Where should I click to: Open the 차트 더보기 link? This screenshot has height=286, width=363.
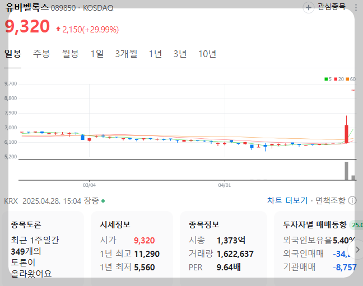click(x=287, y=200)
